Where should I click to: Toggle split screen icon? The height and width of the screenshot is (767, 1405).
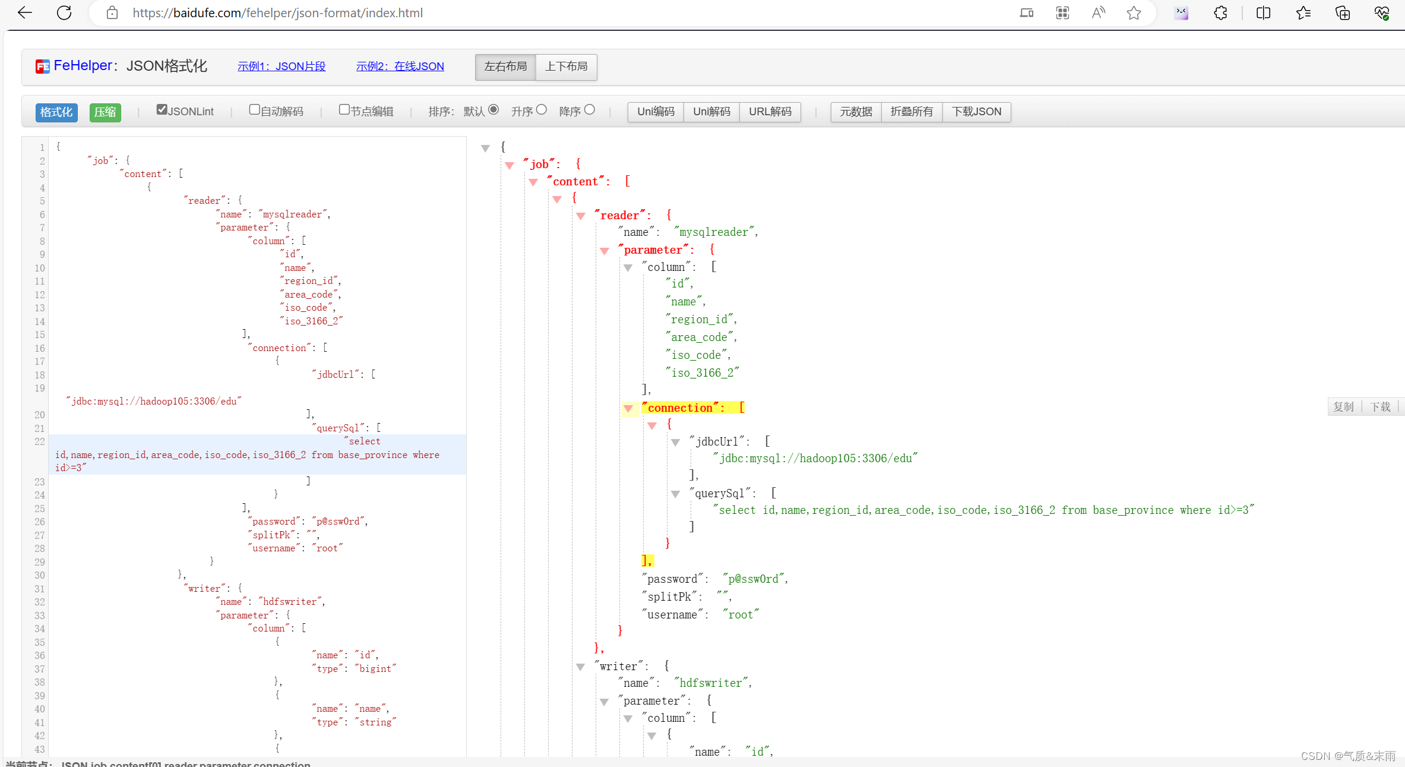(1263, 12)
